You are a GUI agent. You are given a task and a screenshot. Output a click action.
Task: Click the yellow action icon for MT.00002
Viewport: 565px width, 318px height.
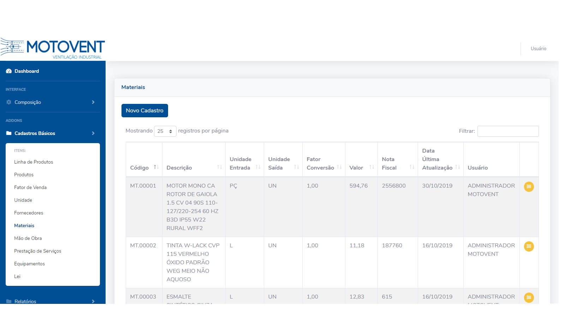[x=529, y=246]
